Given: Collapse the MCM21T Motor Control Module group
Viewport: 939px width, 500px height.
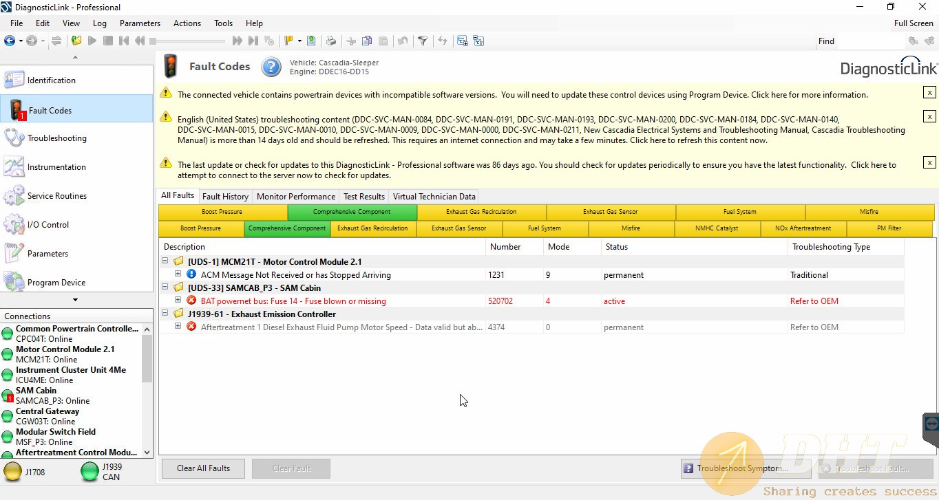Looking at the screenshot, I should 165,261.
